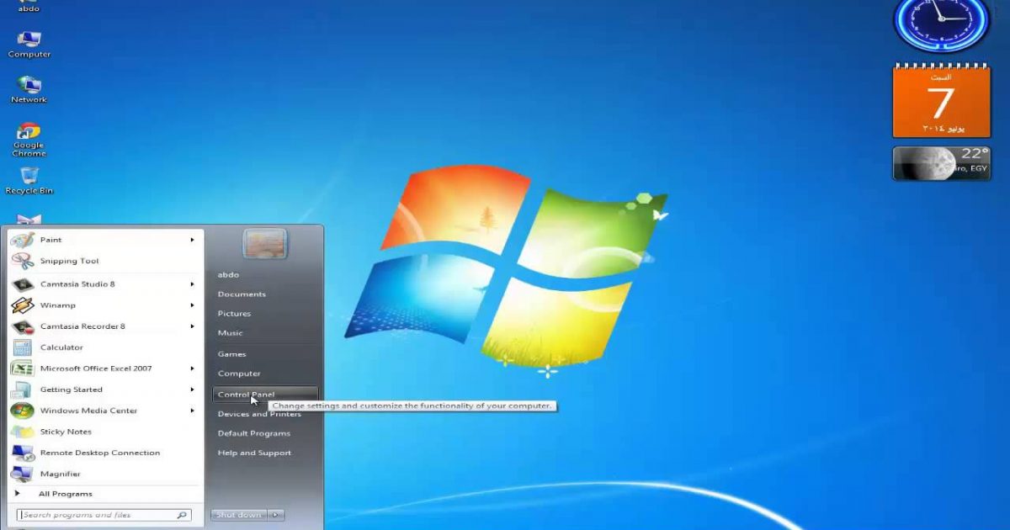Show All Programs list
Screen dimensions: 1010x530
click(65, 494)
